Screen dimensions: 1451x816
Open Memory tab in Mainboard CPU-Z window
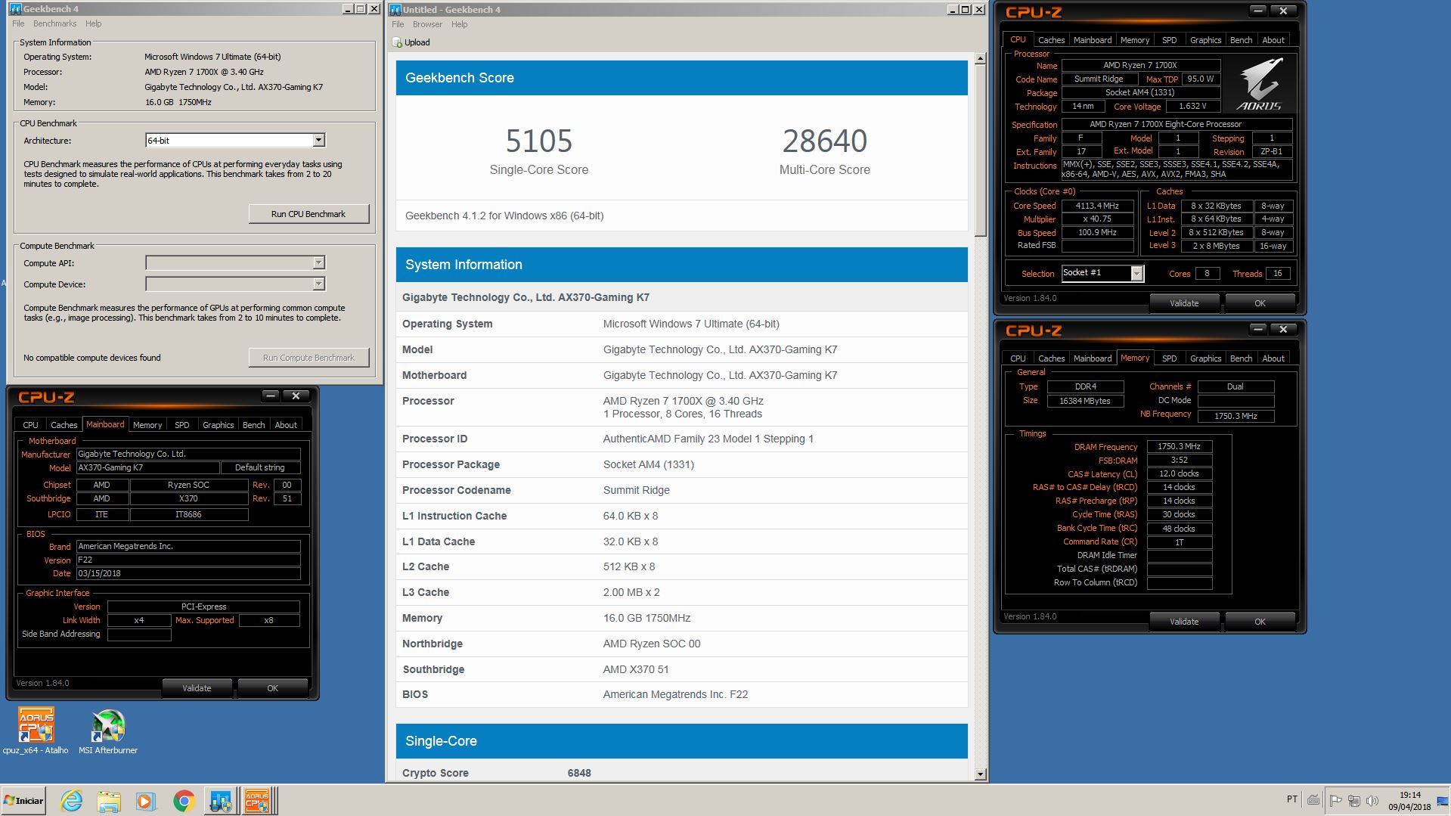pos(147,425)
